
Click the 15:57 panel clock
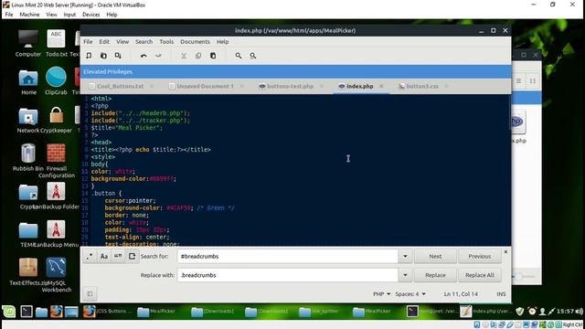point(566,311)
